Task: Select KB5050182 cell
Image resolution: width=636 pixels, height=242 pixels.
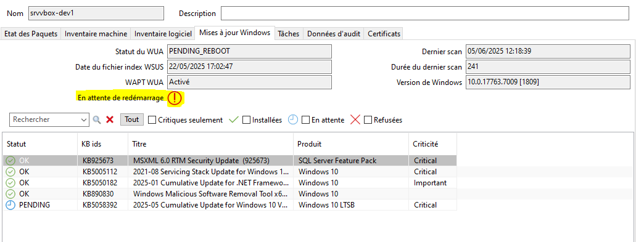Action: point(103,183)
